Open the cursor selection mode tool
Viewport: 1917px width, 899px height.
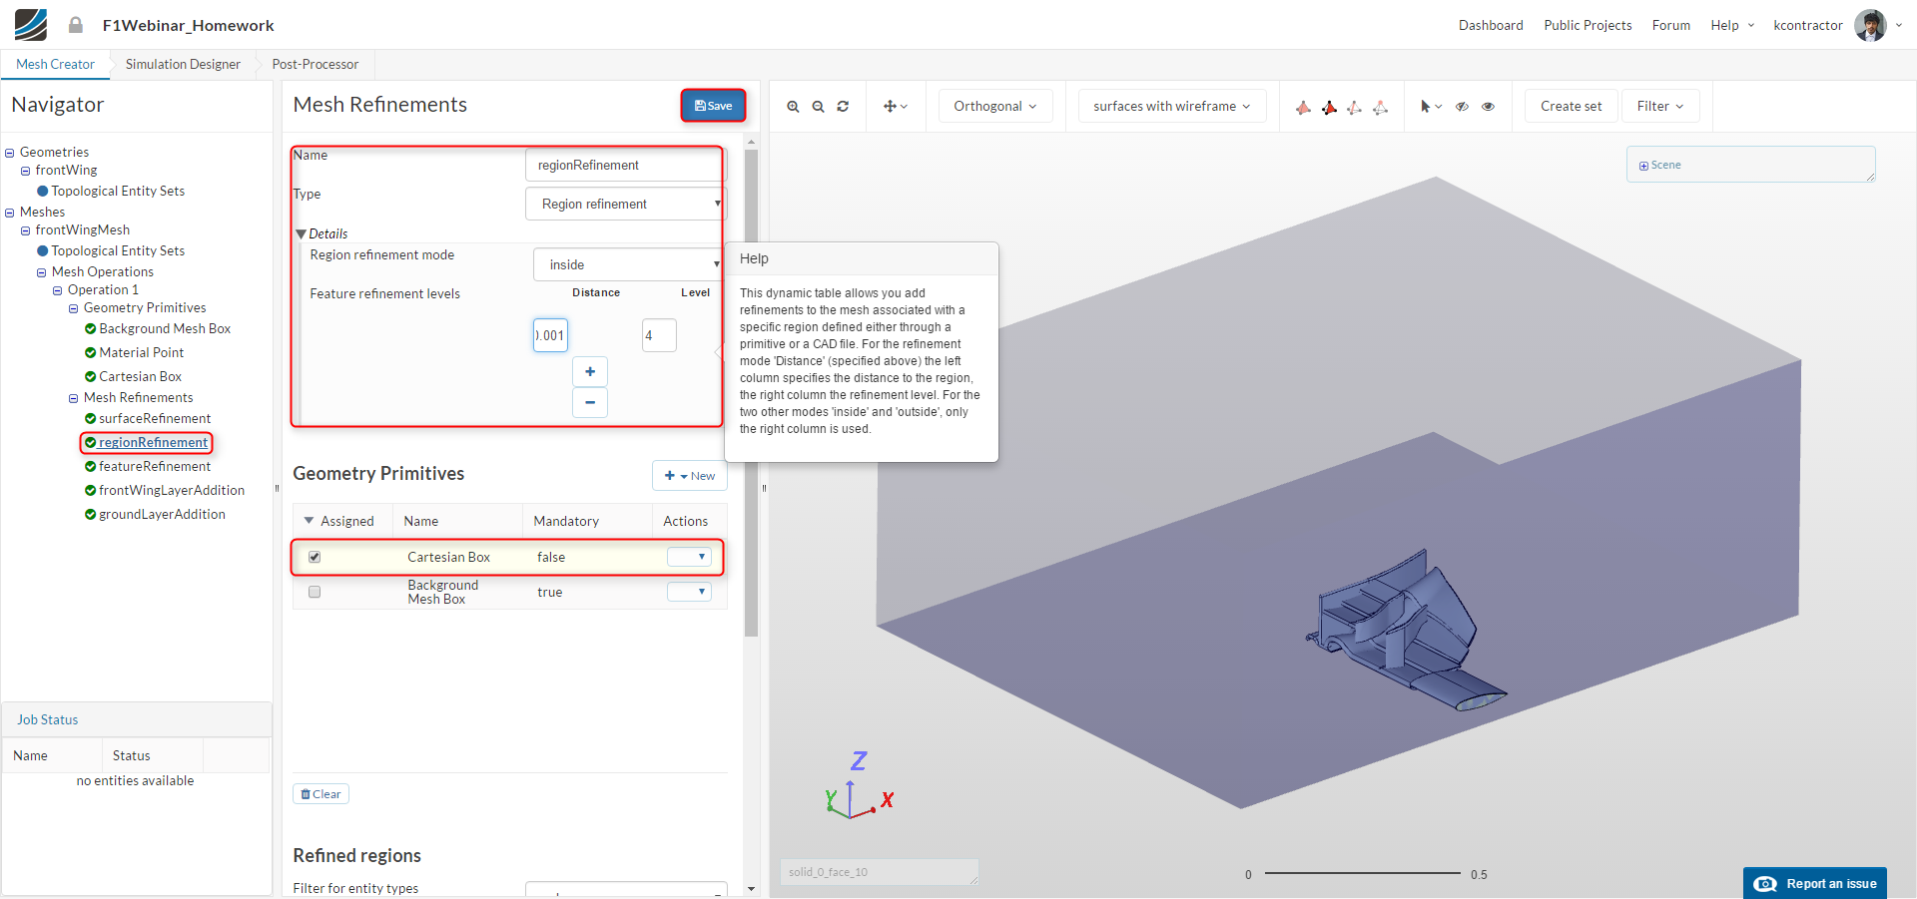tap(1430, 107)
